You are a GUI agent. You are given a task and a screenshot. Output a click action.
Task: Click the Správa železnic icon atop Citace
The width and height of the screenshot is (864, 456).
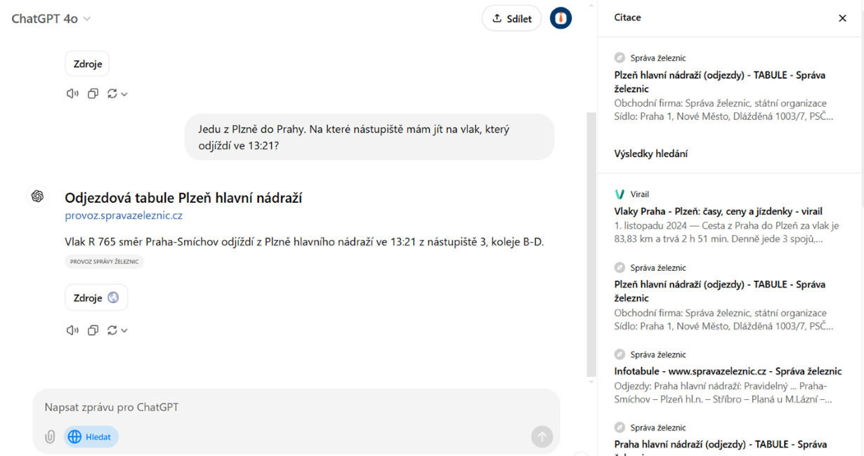coord(620,58)
